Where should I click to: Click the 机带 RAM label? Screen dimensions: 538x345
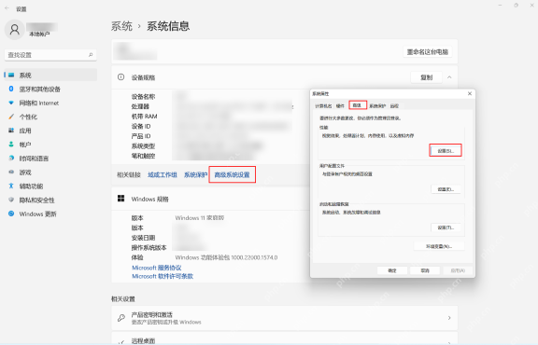pos(144,117)
